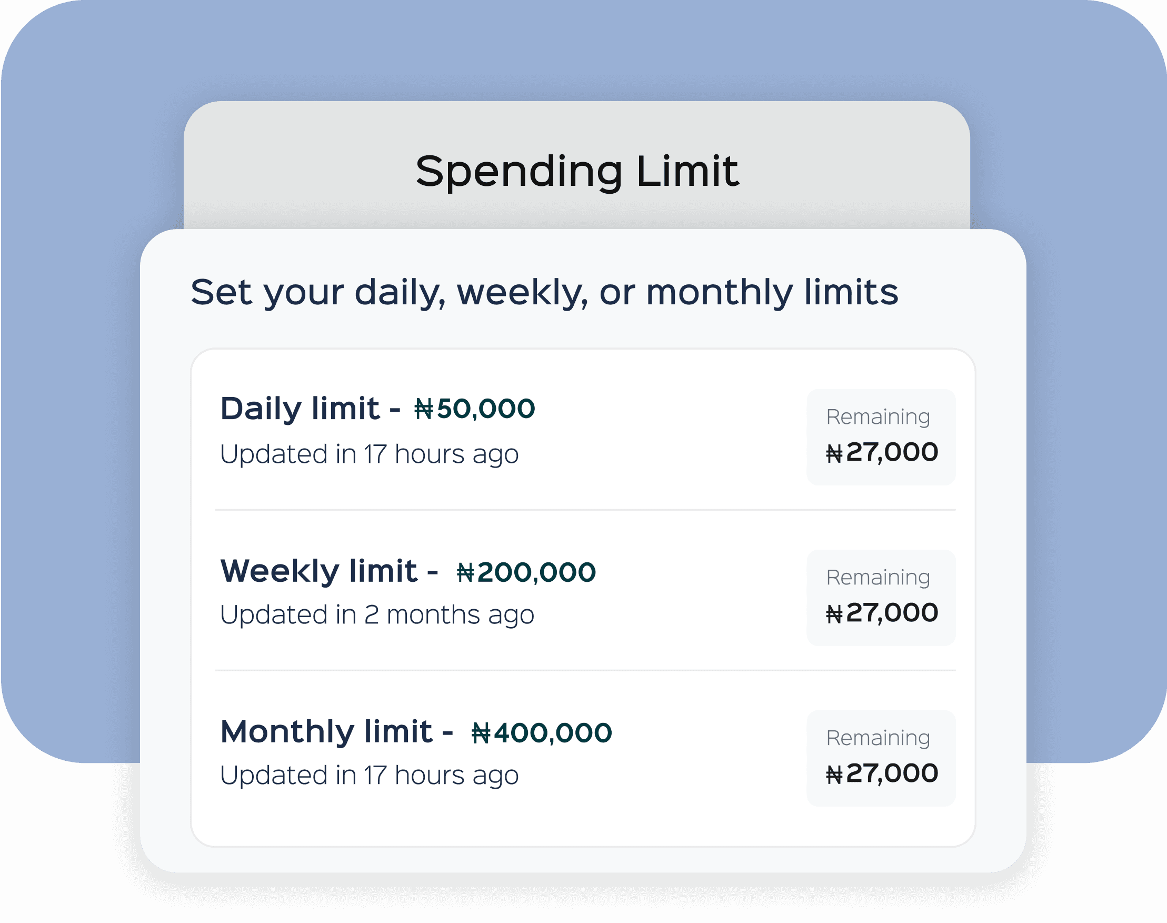Click 'Updated in 17 hours ago' under Monthly limit
Viewport: 1167px width, 923px height.
coord(369,775)
